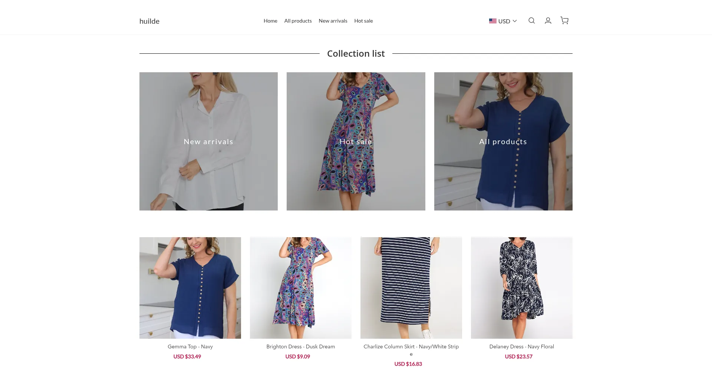Viewport: 712px width, 368px height.
Task: View the Delaney Dress floral product image
Action: tap(522, 288)
